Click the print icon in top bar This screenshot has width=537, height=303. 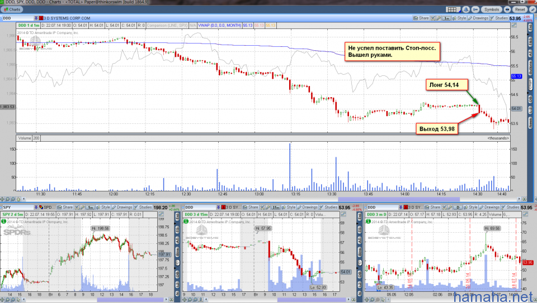507,9
